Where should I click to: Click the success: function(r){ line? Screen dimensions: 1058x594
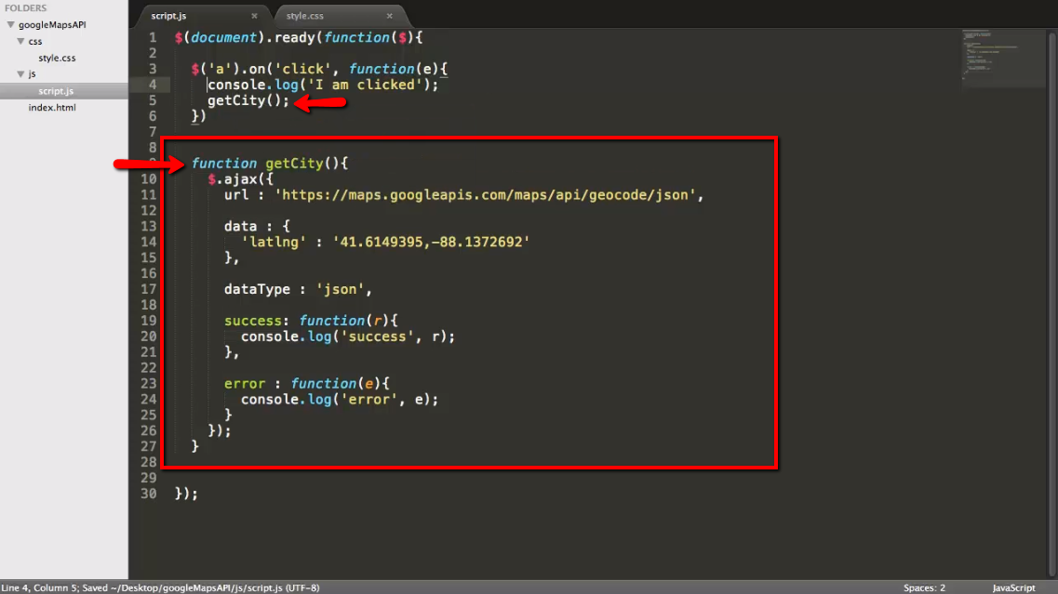(311, 321)
